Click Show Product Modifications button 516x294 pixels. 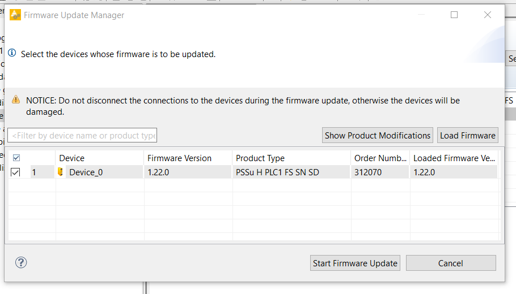click(378, 136)
